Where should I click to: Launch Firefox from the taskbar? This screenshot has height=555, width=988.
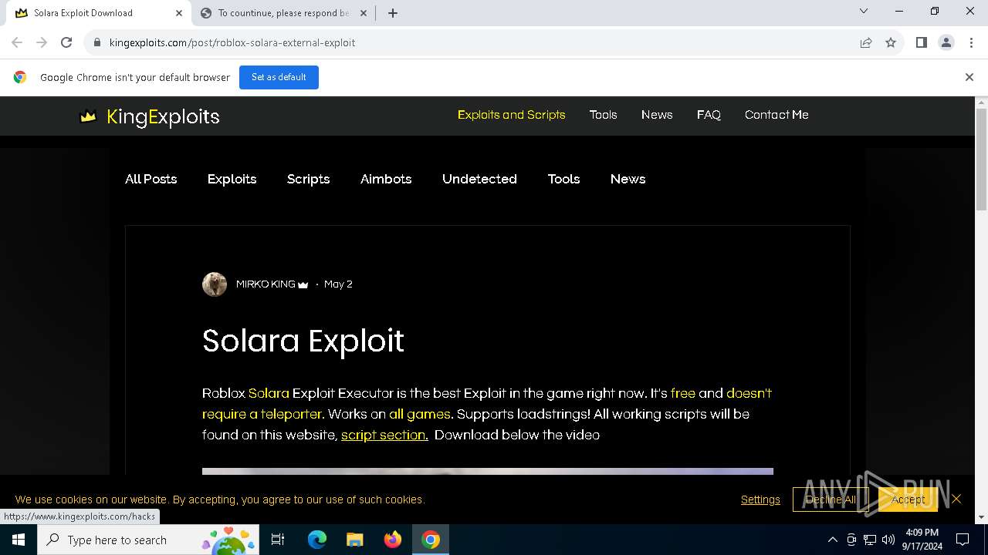coord(393,540)
